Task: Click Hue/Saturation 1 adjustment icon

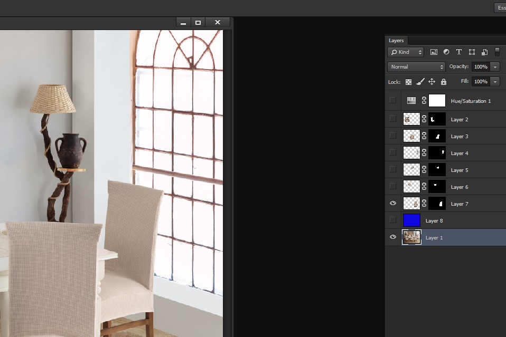Action: (x=411, y=101)
